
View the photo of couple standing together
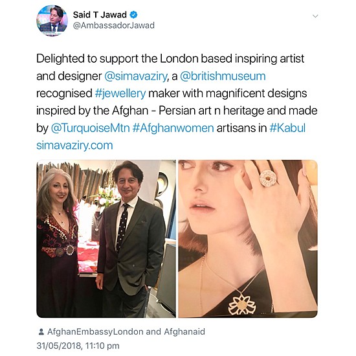(x=106, y=239)
